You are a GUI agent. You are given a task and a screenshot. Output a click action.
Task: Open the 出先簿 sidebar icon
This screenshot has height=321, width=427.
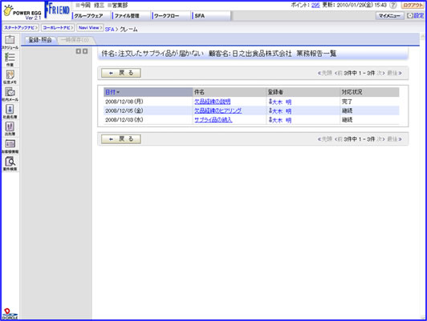pyautogui.click(x=10, y=129)
